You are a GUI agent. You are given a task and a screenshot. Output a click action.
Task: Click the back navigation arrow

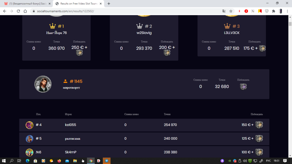click(5, 11)
